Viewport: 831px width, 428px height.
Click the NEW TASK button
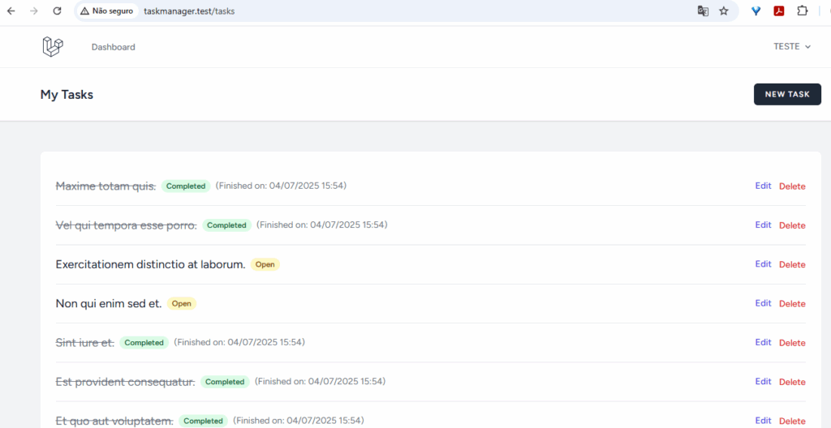787,94
